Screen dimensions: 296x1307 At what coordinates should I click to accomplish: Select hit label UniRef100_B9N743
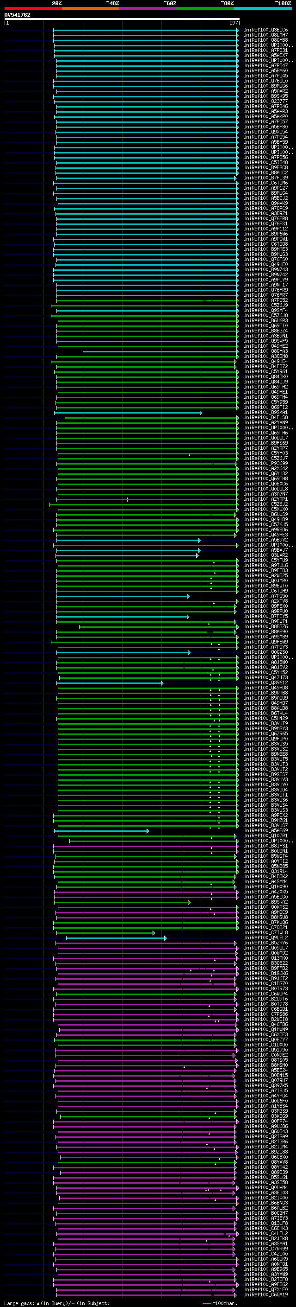(265, 269)
